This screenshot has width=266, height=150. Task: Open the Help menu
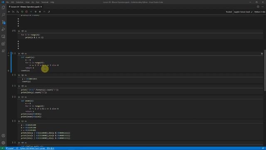[x=52, y=2]
